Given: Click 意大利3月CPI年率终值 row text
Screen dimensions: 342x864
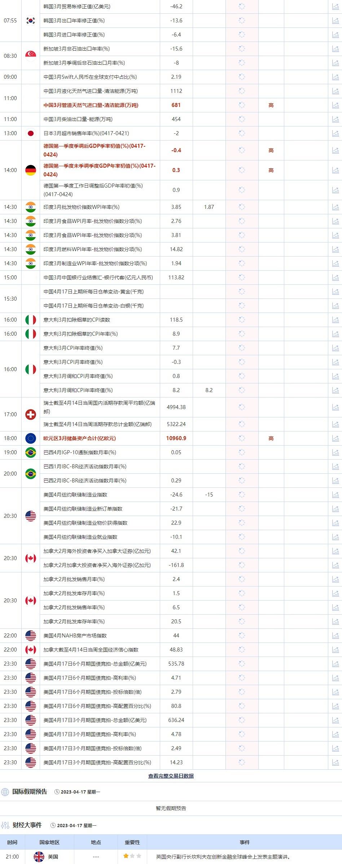Looking at the screenshot, I should pyautogui.click(x=73, y=348).
